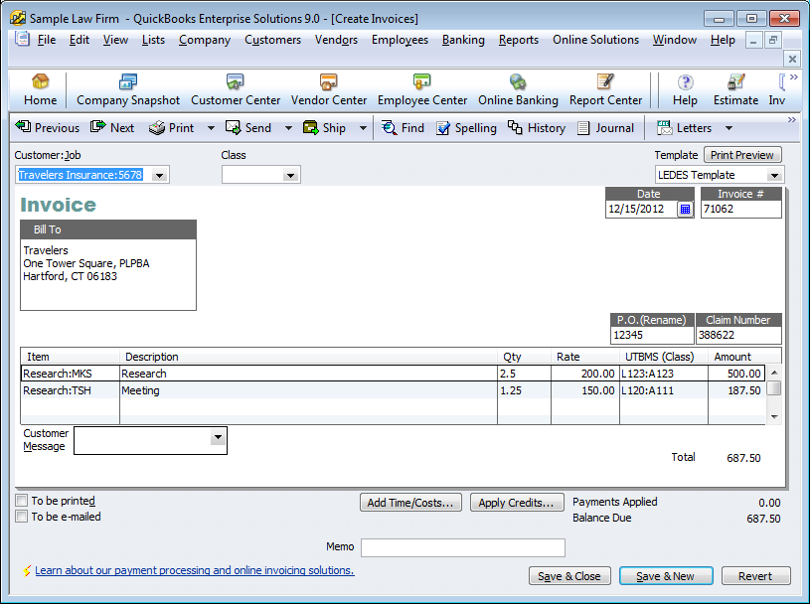The height and width of the screenshot is (604, 810).
Task: Expand the icon bar overflow chevron
Action: [x=794, y=76]
